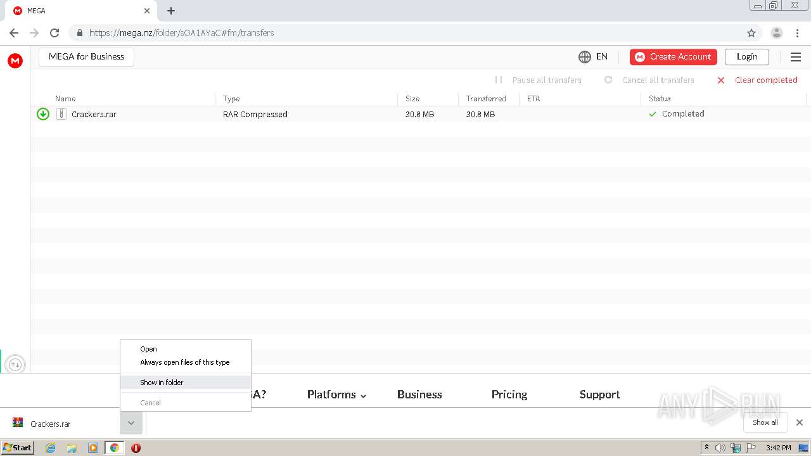Click the MEGA logo in sidebar
The image size is (811, 456).
[15, 61]
